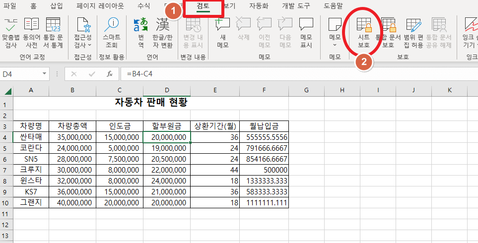The image size is (478, 243).
Task: Click the formula bar showing =B4-C4
Action: click(299, 74)
